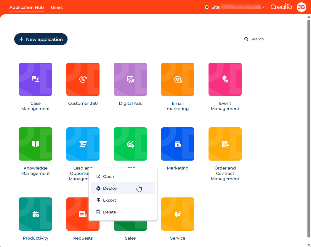311x247 pixels.
Task: Click the three-dot menu on Requests tile
Action: [x=94, y=225]
